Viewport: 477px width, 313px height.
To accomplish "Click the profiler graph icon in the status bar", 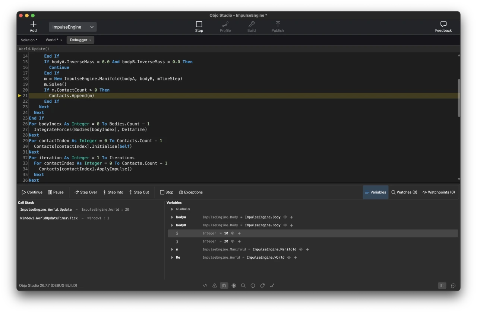I will 272,286.
